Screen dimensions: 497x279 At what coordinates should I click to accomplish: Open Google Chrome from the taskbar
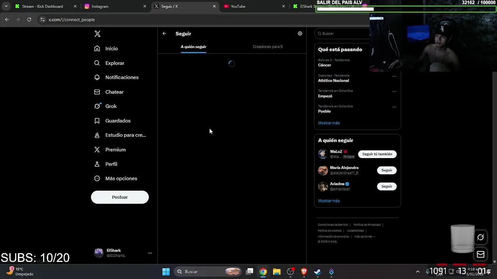(x=263, y=272)
